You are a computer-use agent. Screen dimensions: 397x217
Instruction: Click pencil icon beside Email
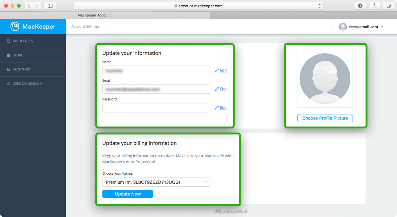[217, 89]
